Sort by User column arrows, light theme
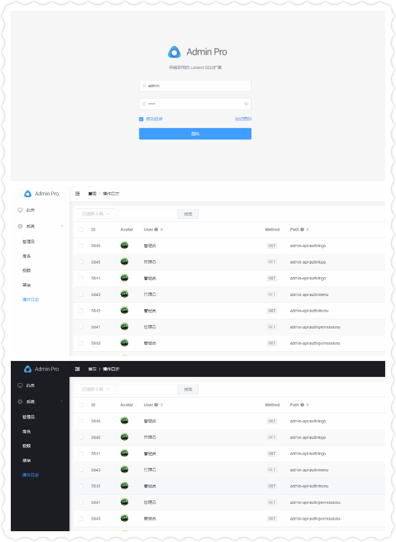The width and height of the screenshot is (396, 542). click(162, 229)
